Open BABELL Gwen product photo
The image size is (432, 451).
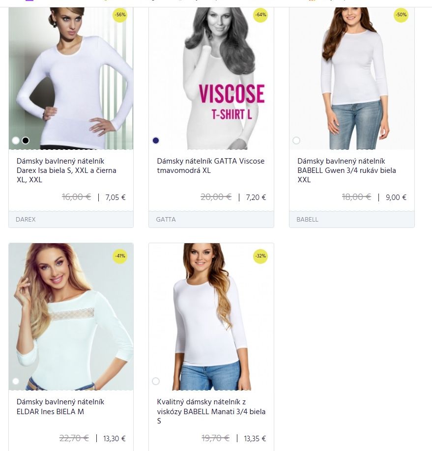tap(352, 78)
